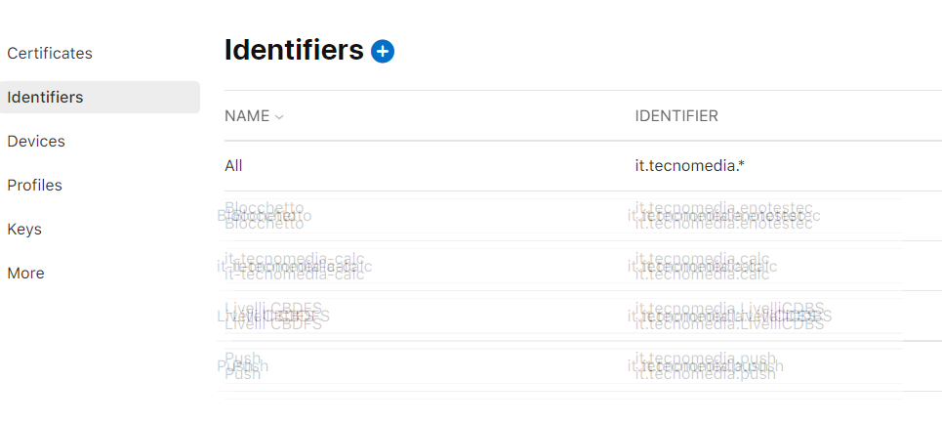Screen dimensions: 942x423
Task: Switch to Keys in the sidebar
Action: [x=24, y=230]
